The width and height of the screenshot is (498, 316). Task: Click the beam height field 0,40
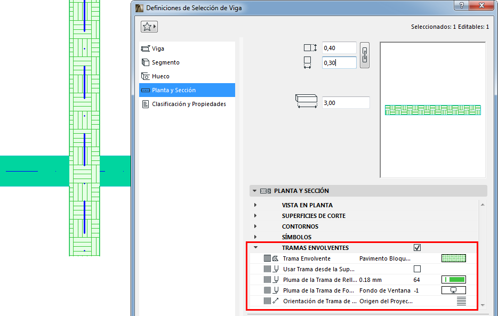point(339,48)
